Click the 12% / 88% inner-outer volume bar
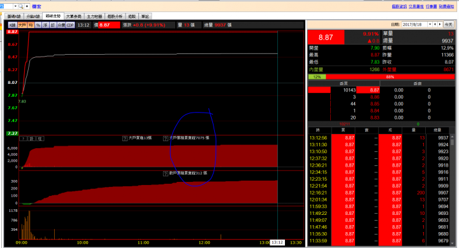This screenshot has height=248, width=459. tap(381, 77)
